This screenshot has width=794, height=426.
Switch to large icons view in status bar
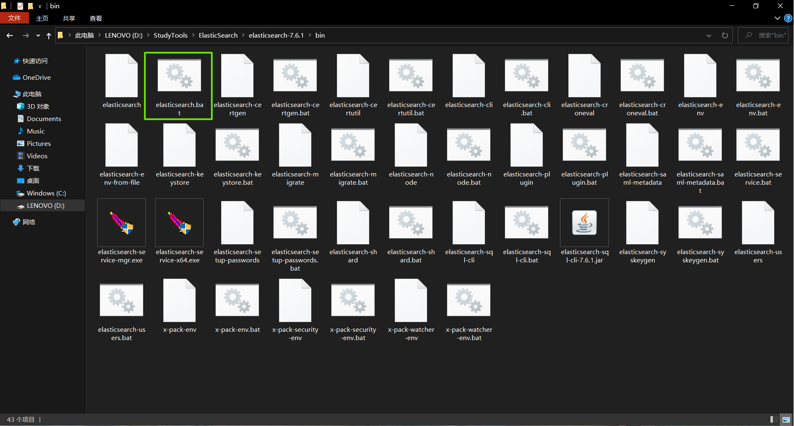coord(786,419)
